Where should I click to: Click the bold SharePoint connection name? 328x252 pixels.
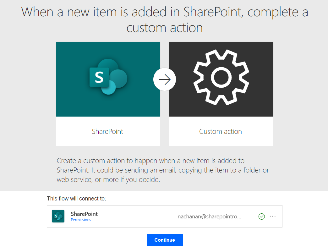84,214
